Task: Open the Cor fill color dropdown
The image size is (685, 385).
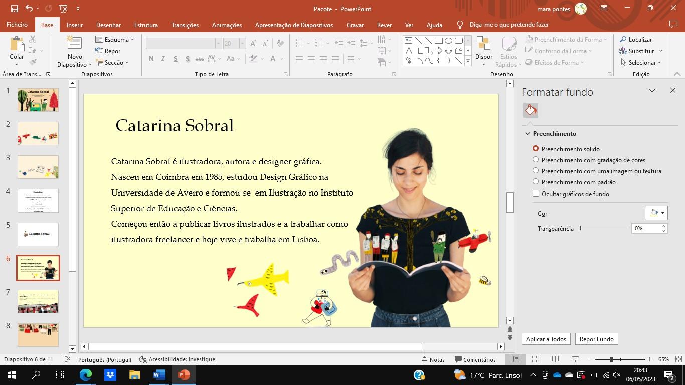Action: coord(656,213)
